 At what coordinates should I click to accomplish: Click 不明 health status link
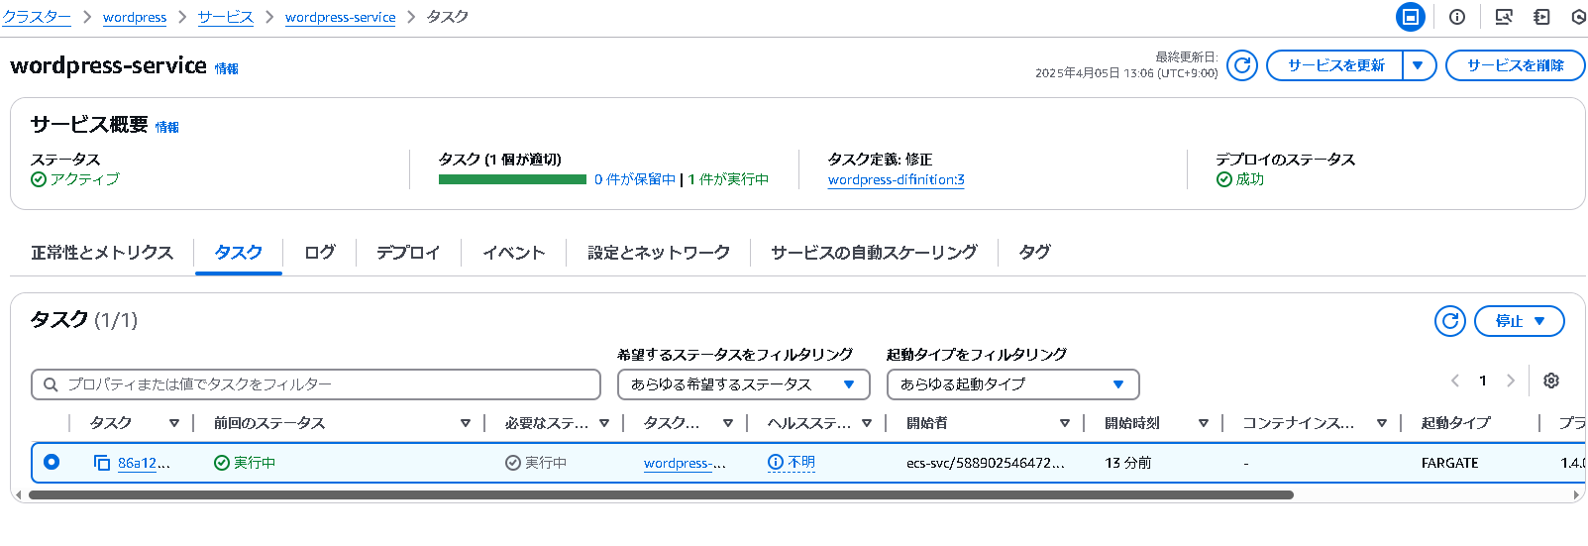pos(801,462)
